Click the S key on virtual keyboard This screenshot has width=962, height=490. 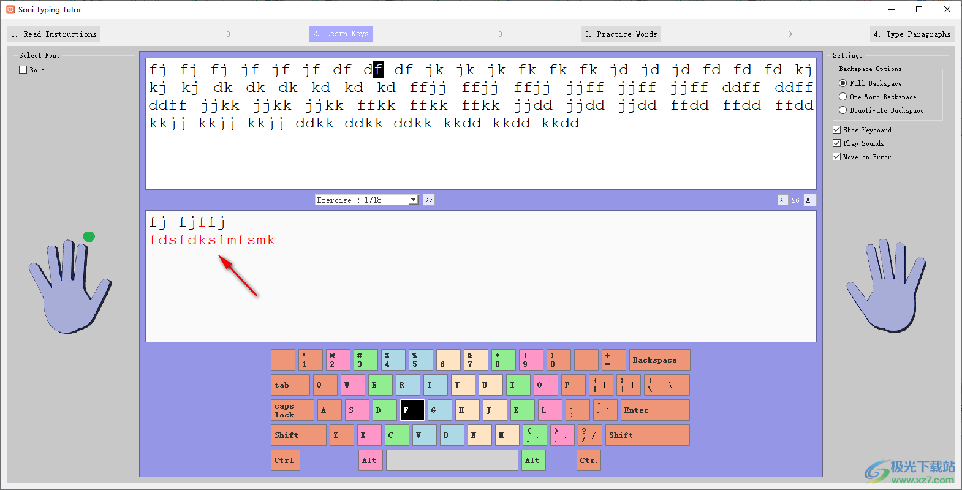click(x=357, y=410)
